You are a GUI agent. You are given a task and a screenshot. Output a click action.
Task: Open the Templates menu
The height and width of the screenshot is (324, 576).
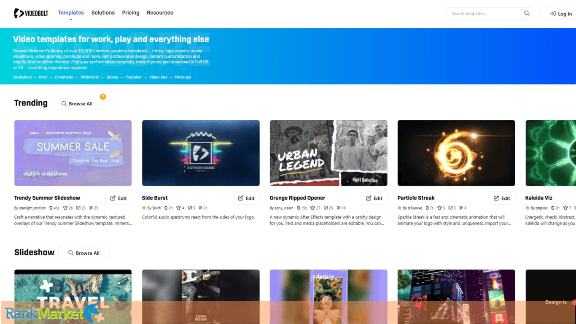71,13
